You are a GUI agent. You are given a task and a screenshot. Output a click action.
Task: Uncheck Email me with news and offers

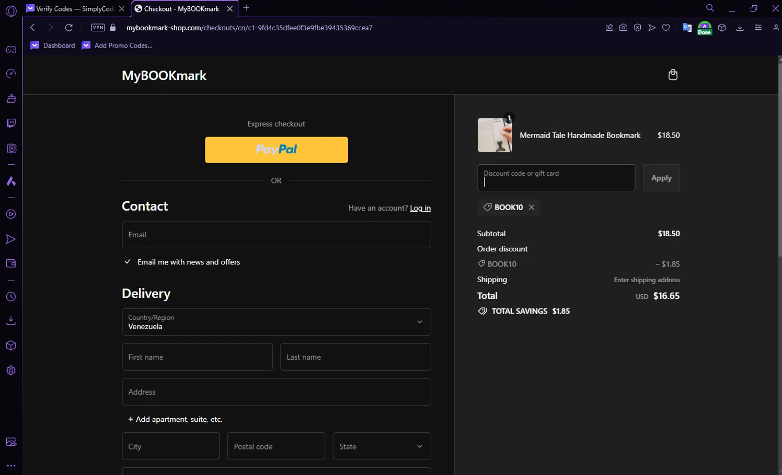(x=127, y=262)
